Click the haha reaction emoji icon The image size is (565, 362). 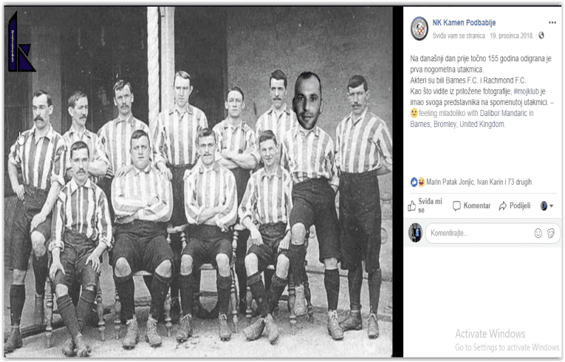421,182
